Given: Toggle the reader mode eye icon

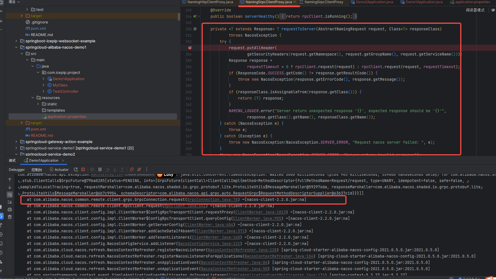Looking at the screenshot, I should click(493, 10).
